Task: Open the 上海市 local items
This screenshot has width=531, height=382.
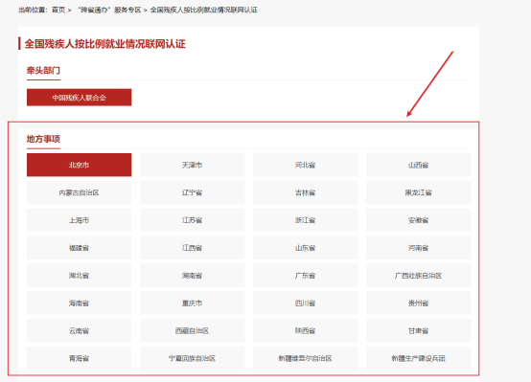Action: point(80,220)
